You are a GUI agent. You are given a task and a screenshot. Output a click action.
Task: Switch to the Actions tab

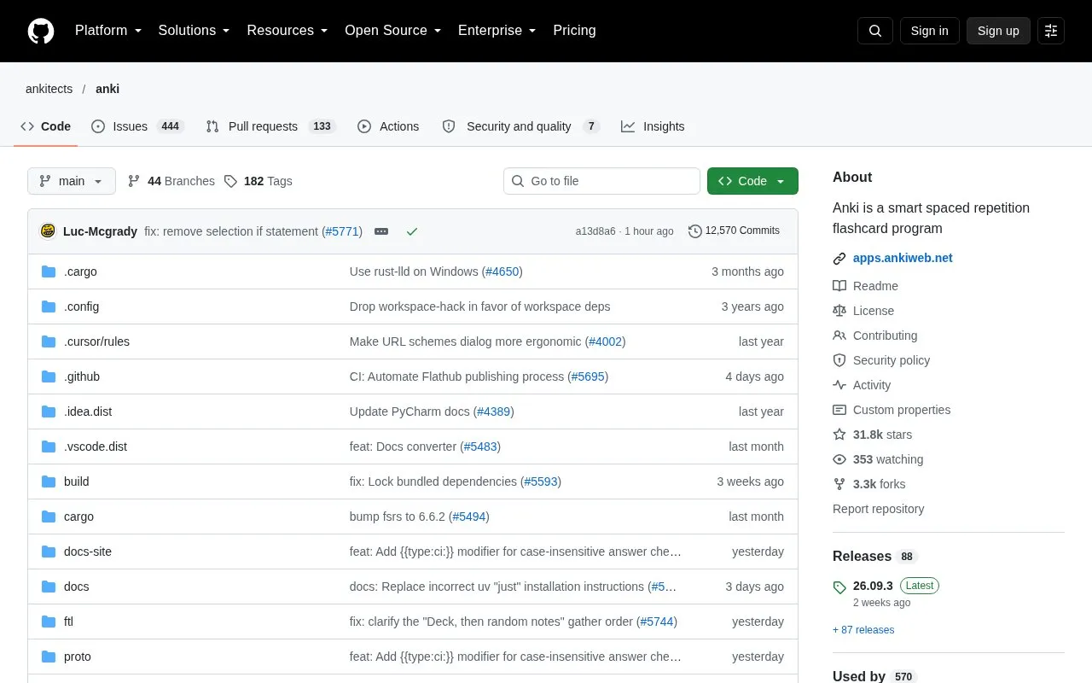(x=388, y=126)
